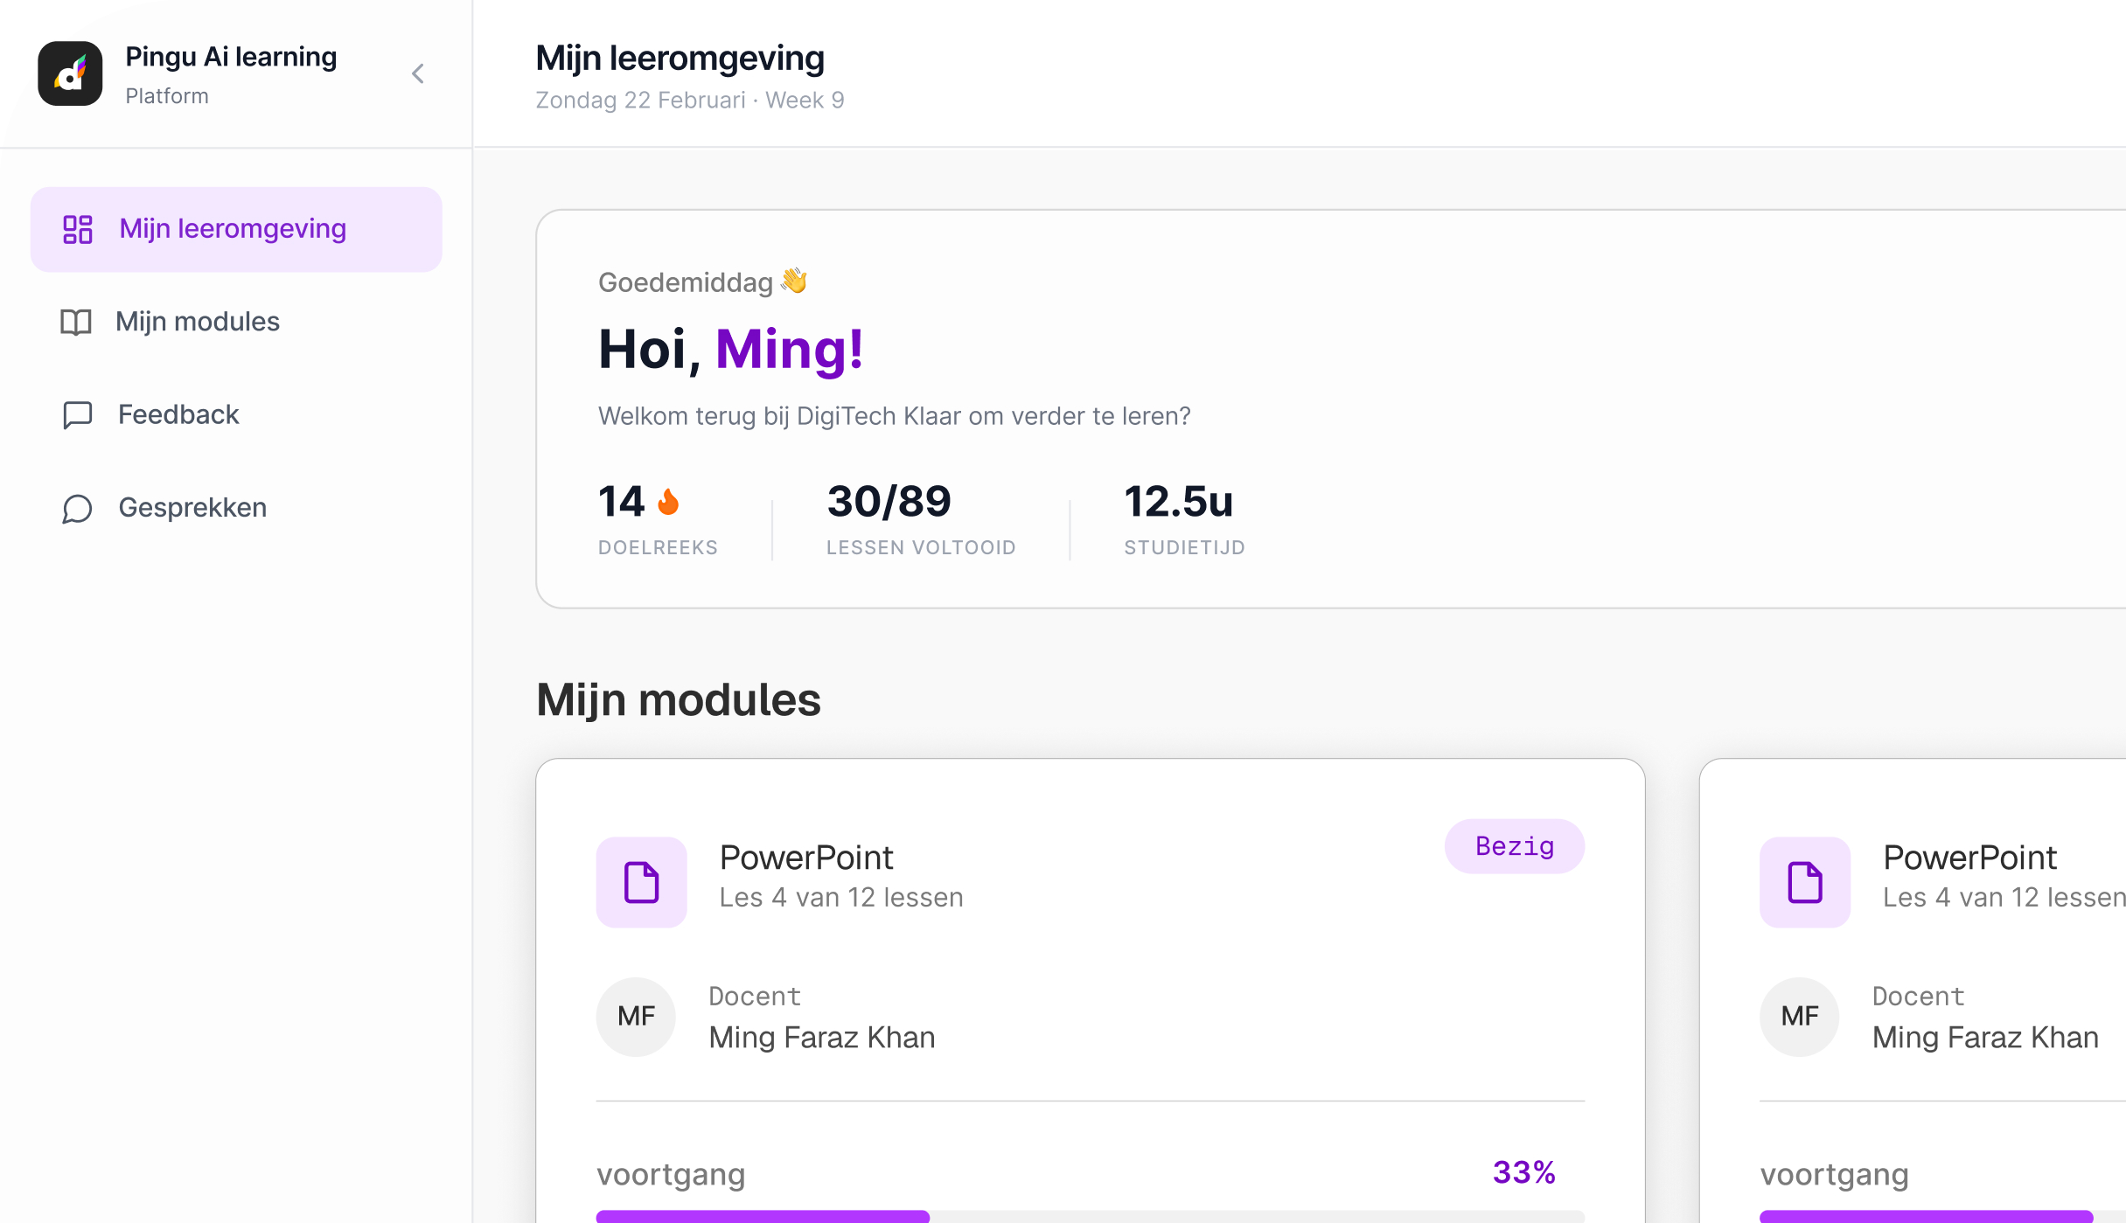Open the first PowerPoint module title
2126x1223 pixels.
[x=806, y=858]
